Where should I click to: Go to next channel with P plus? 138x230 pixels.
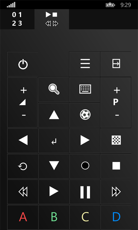(117, 90)
